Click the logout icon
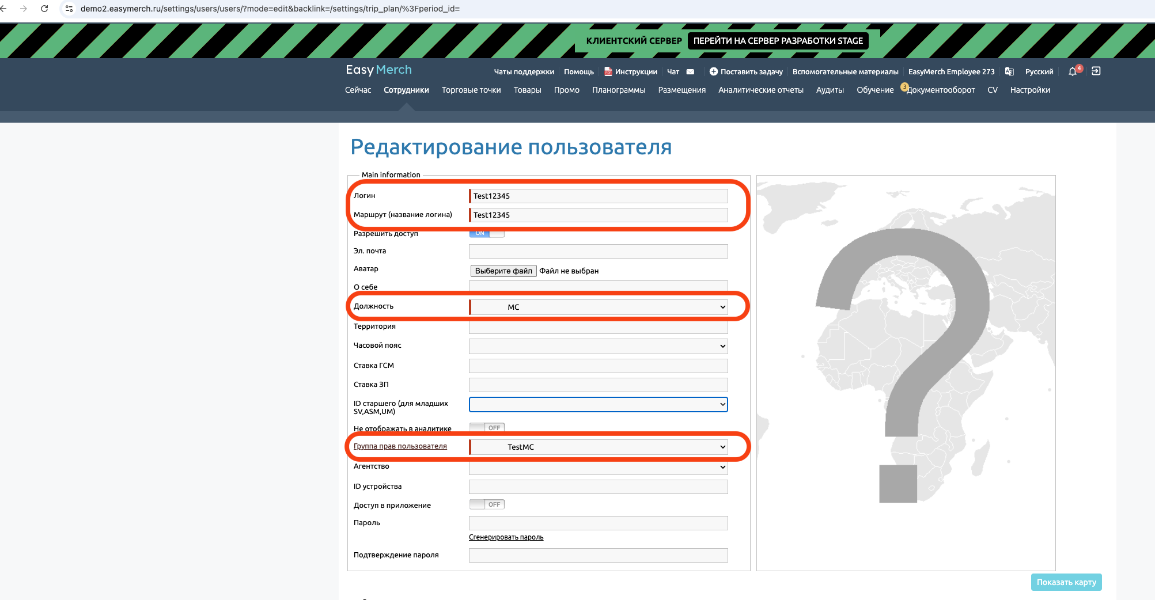 [1096, 71]
